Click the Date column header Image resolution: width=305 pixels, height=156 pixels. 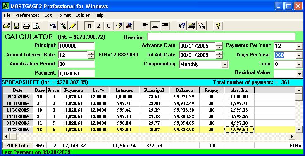[18, 90]
